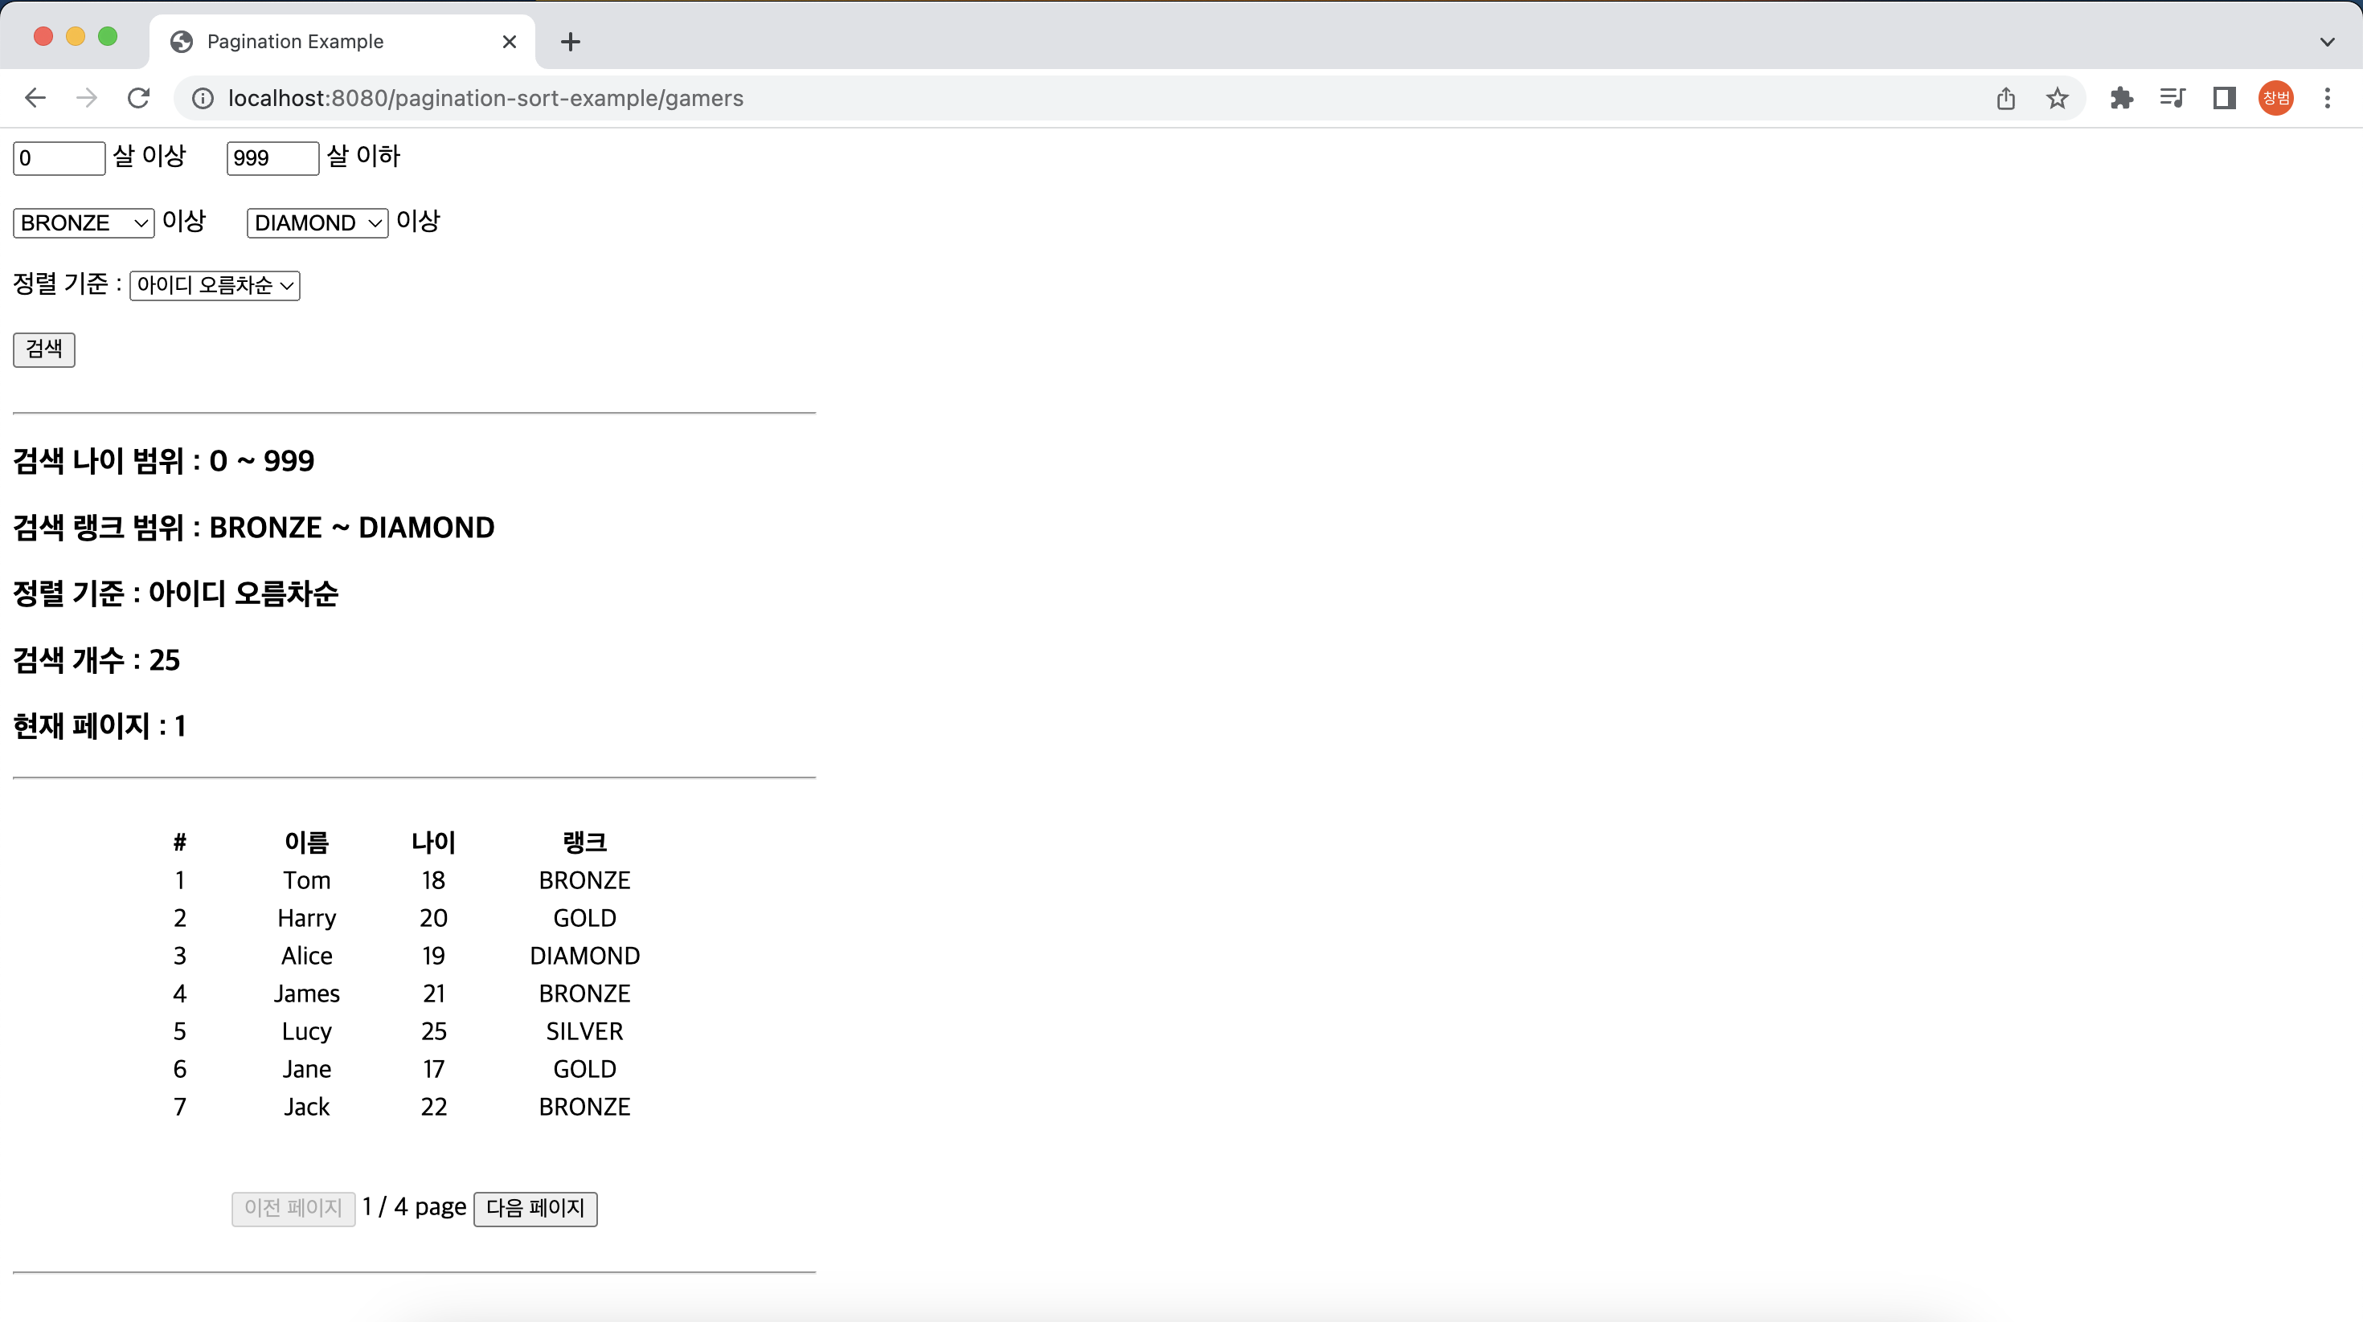Open the sort criteria dropdown

pos(215,285)
